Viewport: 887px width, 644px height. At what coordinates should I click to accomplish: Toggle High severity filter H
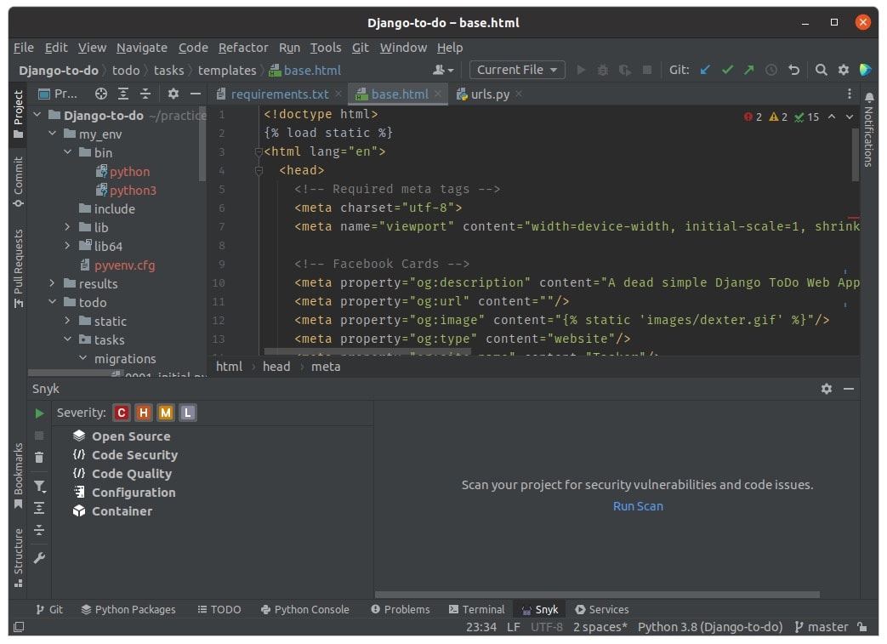coord(144,413)
